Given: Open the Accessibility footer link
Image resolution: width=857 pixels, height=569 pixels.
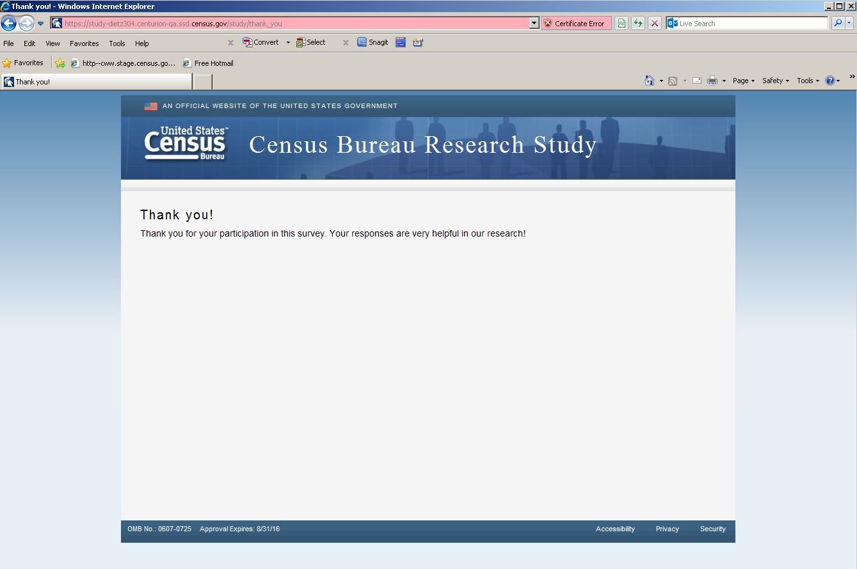Looking at the screenshot, I should pyautogui.click(x=615, y=529).
